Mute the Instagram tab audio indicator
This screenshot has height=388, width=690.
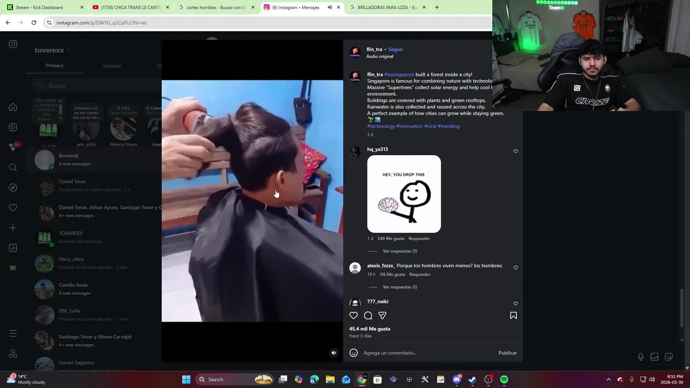pyautogui.click(x=329, y=8)
